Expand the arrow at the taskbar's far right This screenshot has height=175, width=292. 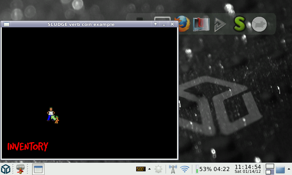tap(289, 169)
